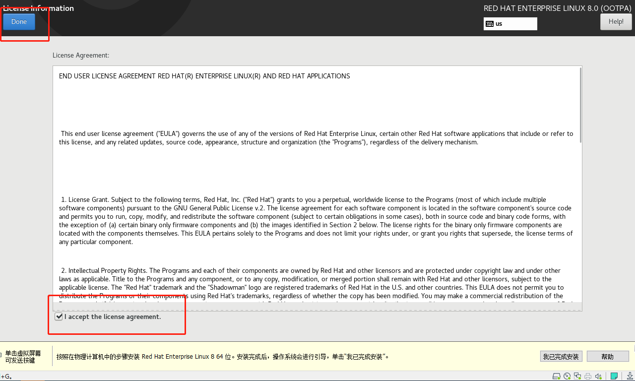Click the VMware CD/DVD drive status icon
Screen dimensions: 635x381
tap(567, 376)
